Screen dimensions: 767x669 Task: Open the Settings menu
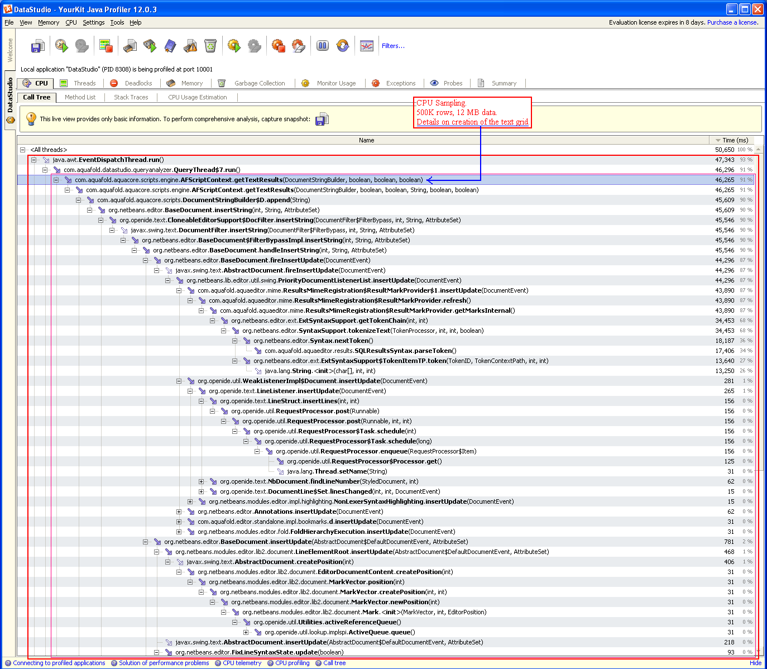point(94,22)
